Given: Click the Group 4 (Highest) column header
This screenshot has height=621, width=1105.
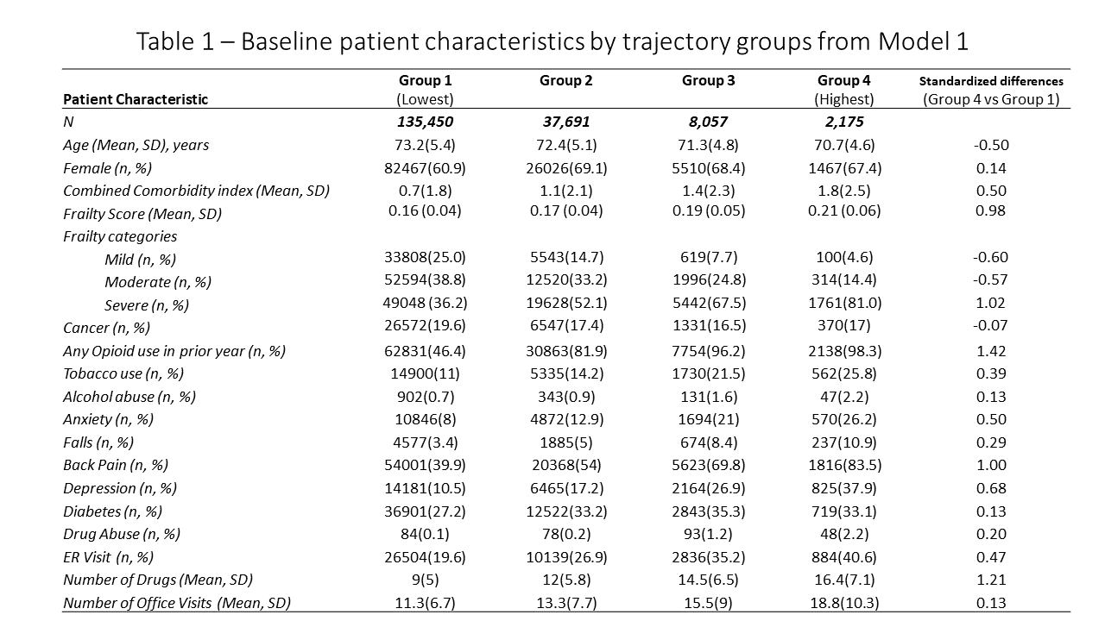Looking at the screenshot, I should click(843, 90).
